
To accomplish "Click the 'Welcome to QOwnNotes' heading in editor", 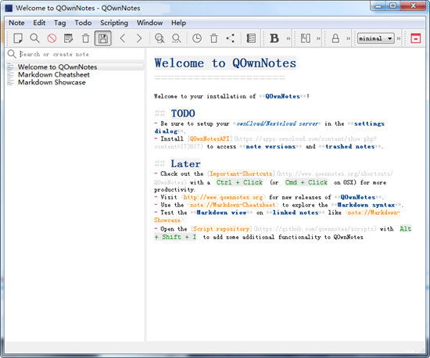I will pos(225,63).
